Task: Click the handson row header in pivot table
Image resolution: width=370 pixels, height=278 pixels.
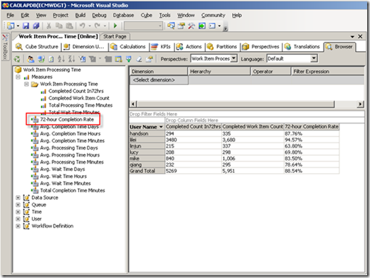Action: point(147,133)
